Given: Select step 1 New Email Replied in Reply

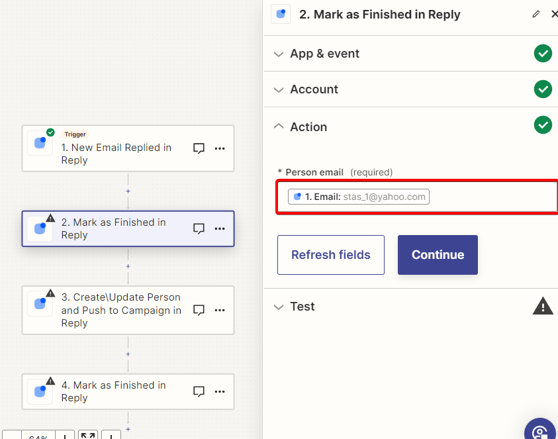Looking at the screenshot, I should click(x=128, y=148).
